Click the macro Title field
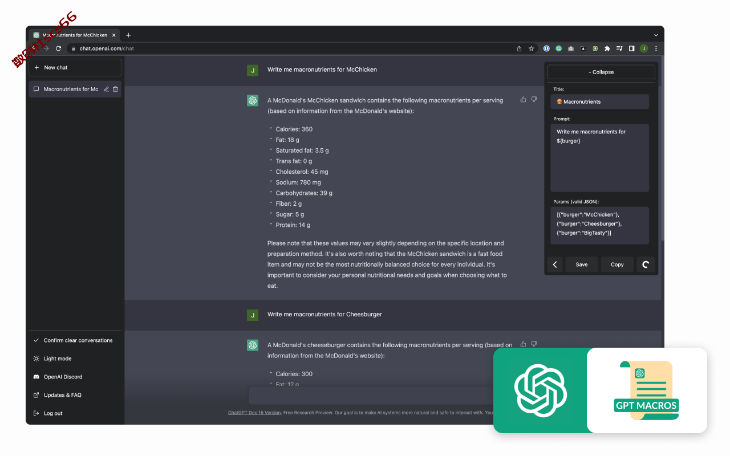The image size is (730, 456). pyautogui.click(x=599, y=101)
